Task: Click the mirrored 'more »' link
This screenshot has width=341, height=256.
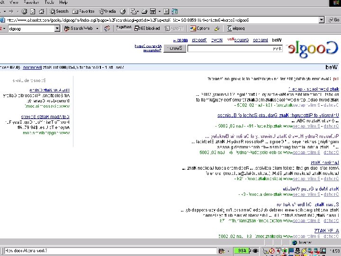Action: (180, 40)
